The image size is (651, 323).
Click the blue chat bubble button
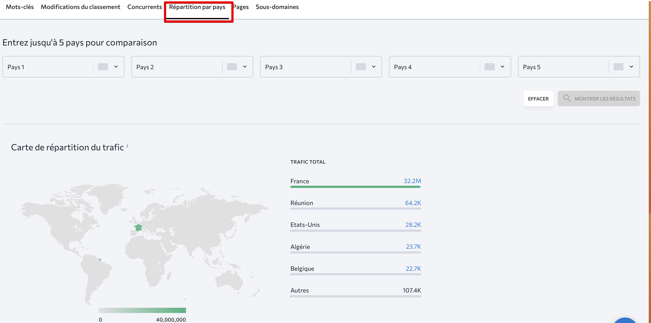(625, 320)
